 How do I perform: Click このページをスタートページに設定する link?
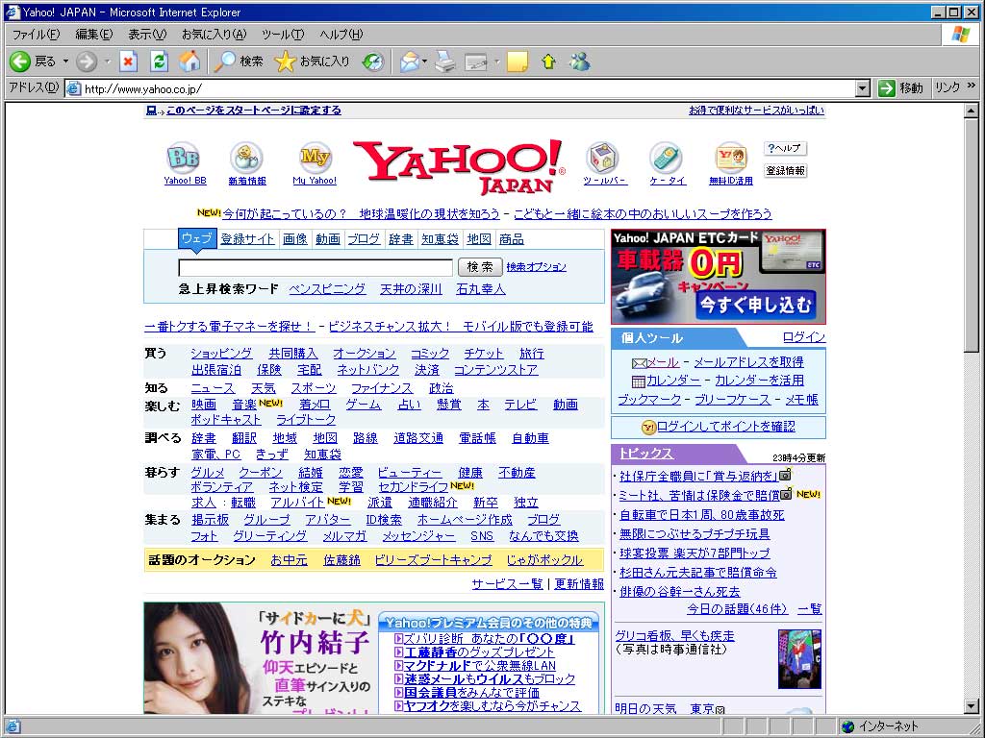coord(253,110)
